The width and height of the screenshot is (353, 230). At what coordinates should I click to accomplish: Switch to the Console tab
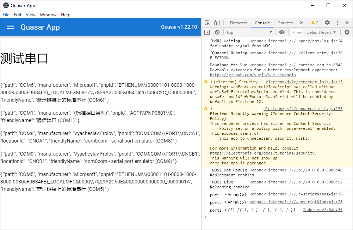[x=262, y=23]
